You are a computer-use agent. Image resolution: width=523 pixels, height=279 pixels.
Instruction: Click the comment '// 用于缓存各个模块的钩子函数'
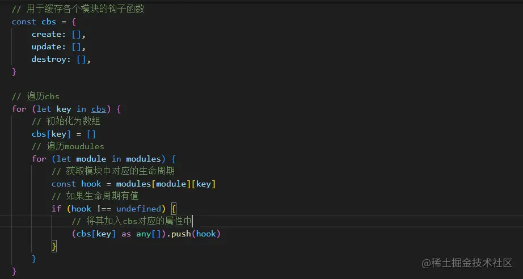pyautogui.click(x=78, y=9)
